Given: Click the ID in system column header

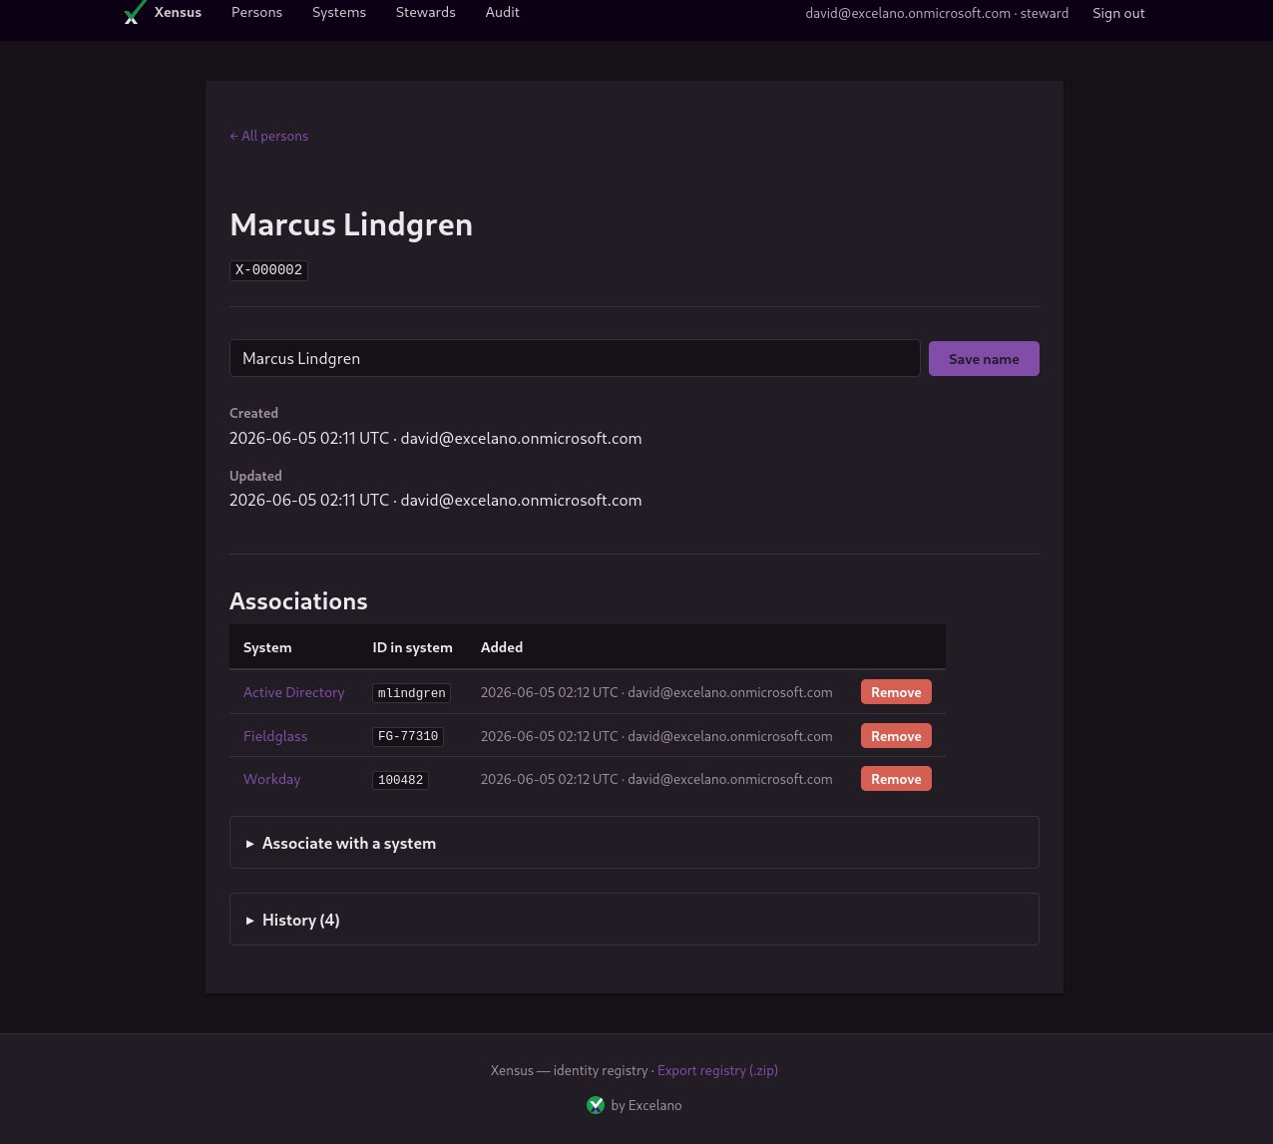Looking at the screenshot, I should tap(413, 647).
